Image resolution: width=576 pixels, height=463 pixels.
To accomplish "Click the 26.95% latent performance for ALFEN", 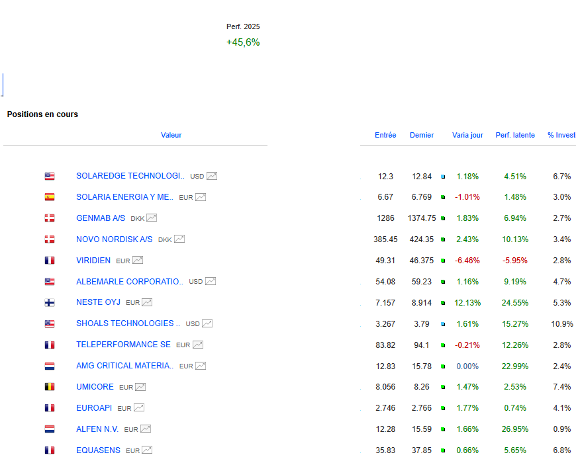I will (x=515, y=429).
